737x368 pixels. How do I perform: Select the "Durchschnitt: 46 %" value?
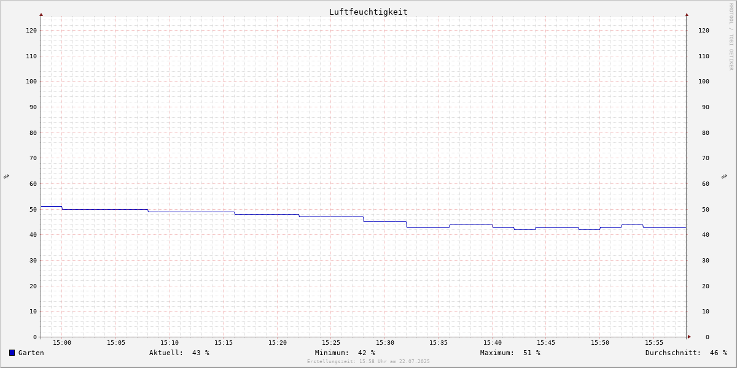pyautogui.click(x=686, y=353)
